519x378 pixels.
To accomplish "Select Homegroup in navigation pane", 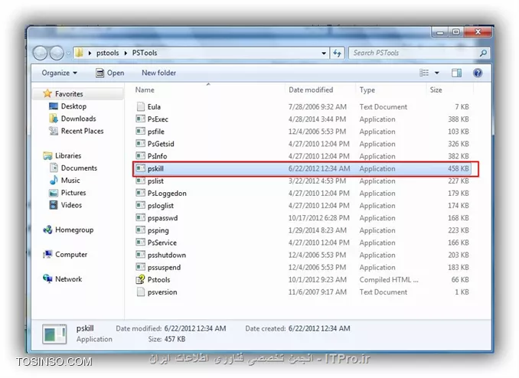I will tap(74, 230).
